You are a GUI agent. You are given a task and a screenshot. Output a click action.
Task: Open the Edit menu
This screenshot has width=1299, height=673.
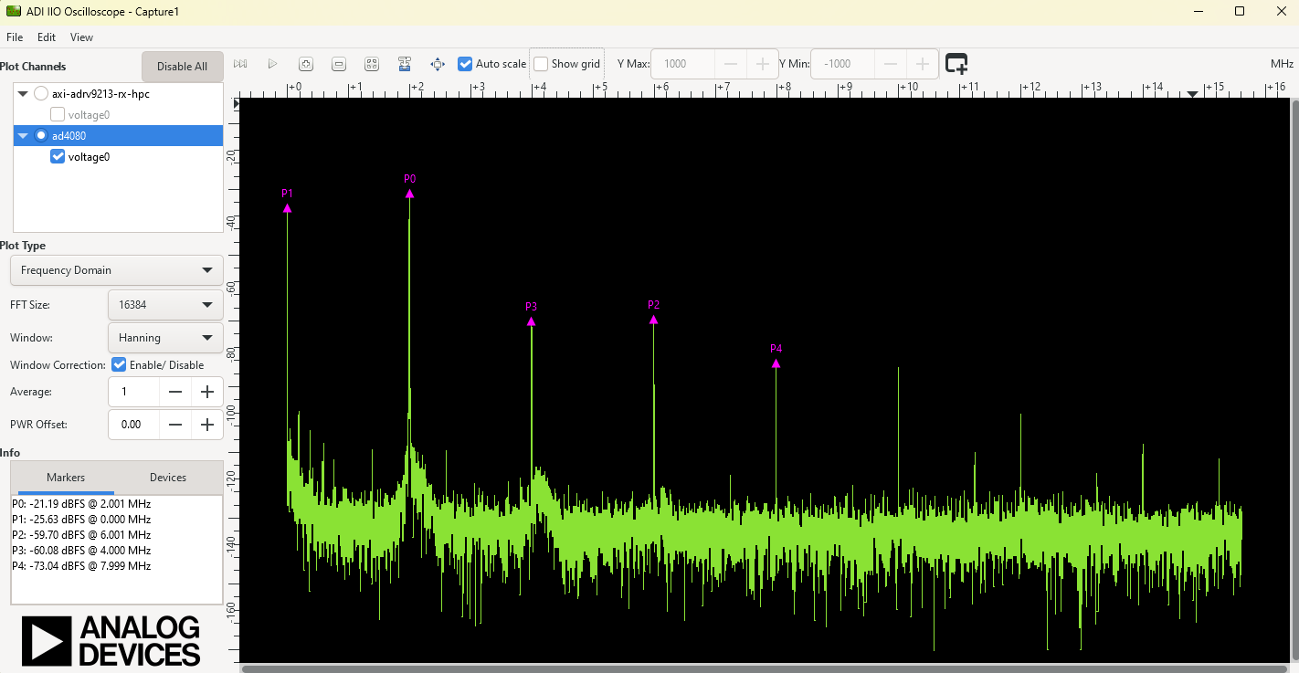47,37
